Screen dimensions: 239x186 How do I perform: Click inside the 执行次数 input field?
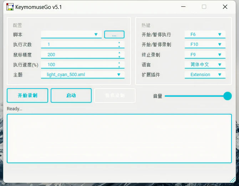83,44
